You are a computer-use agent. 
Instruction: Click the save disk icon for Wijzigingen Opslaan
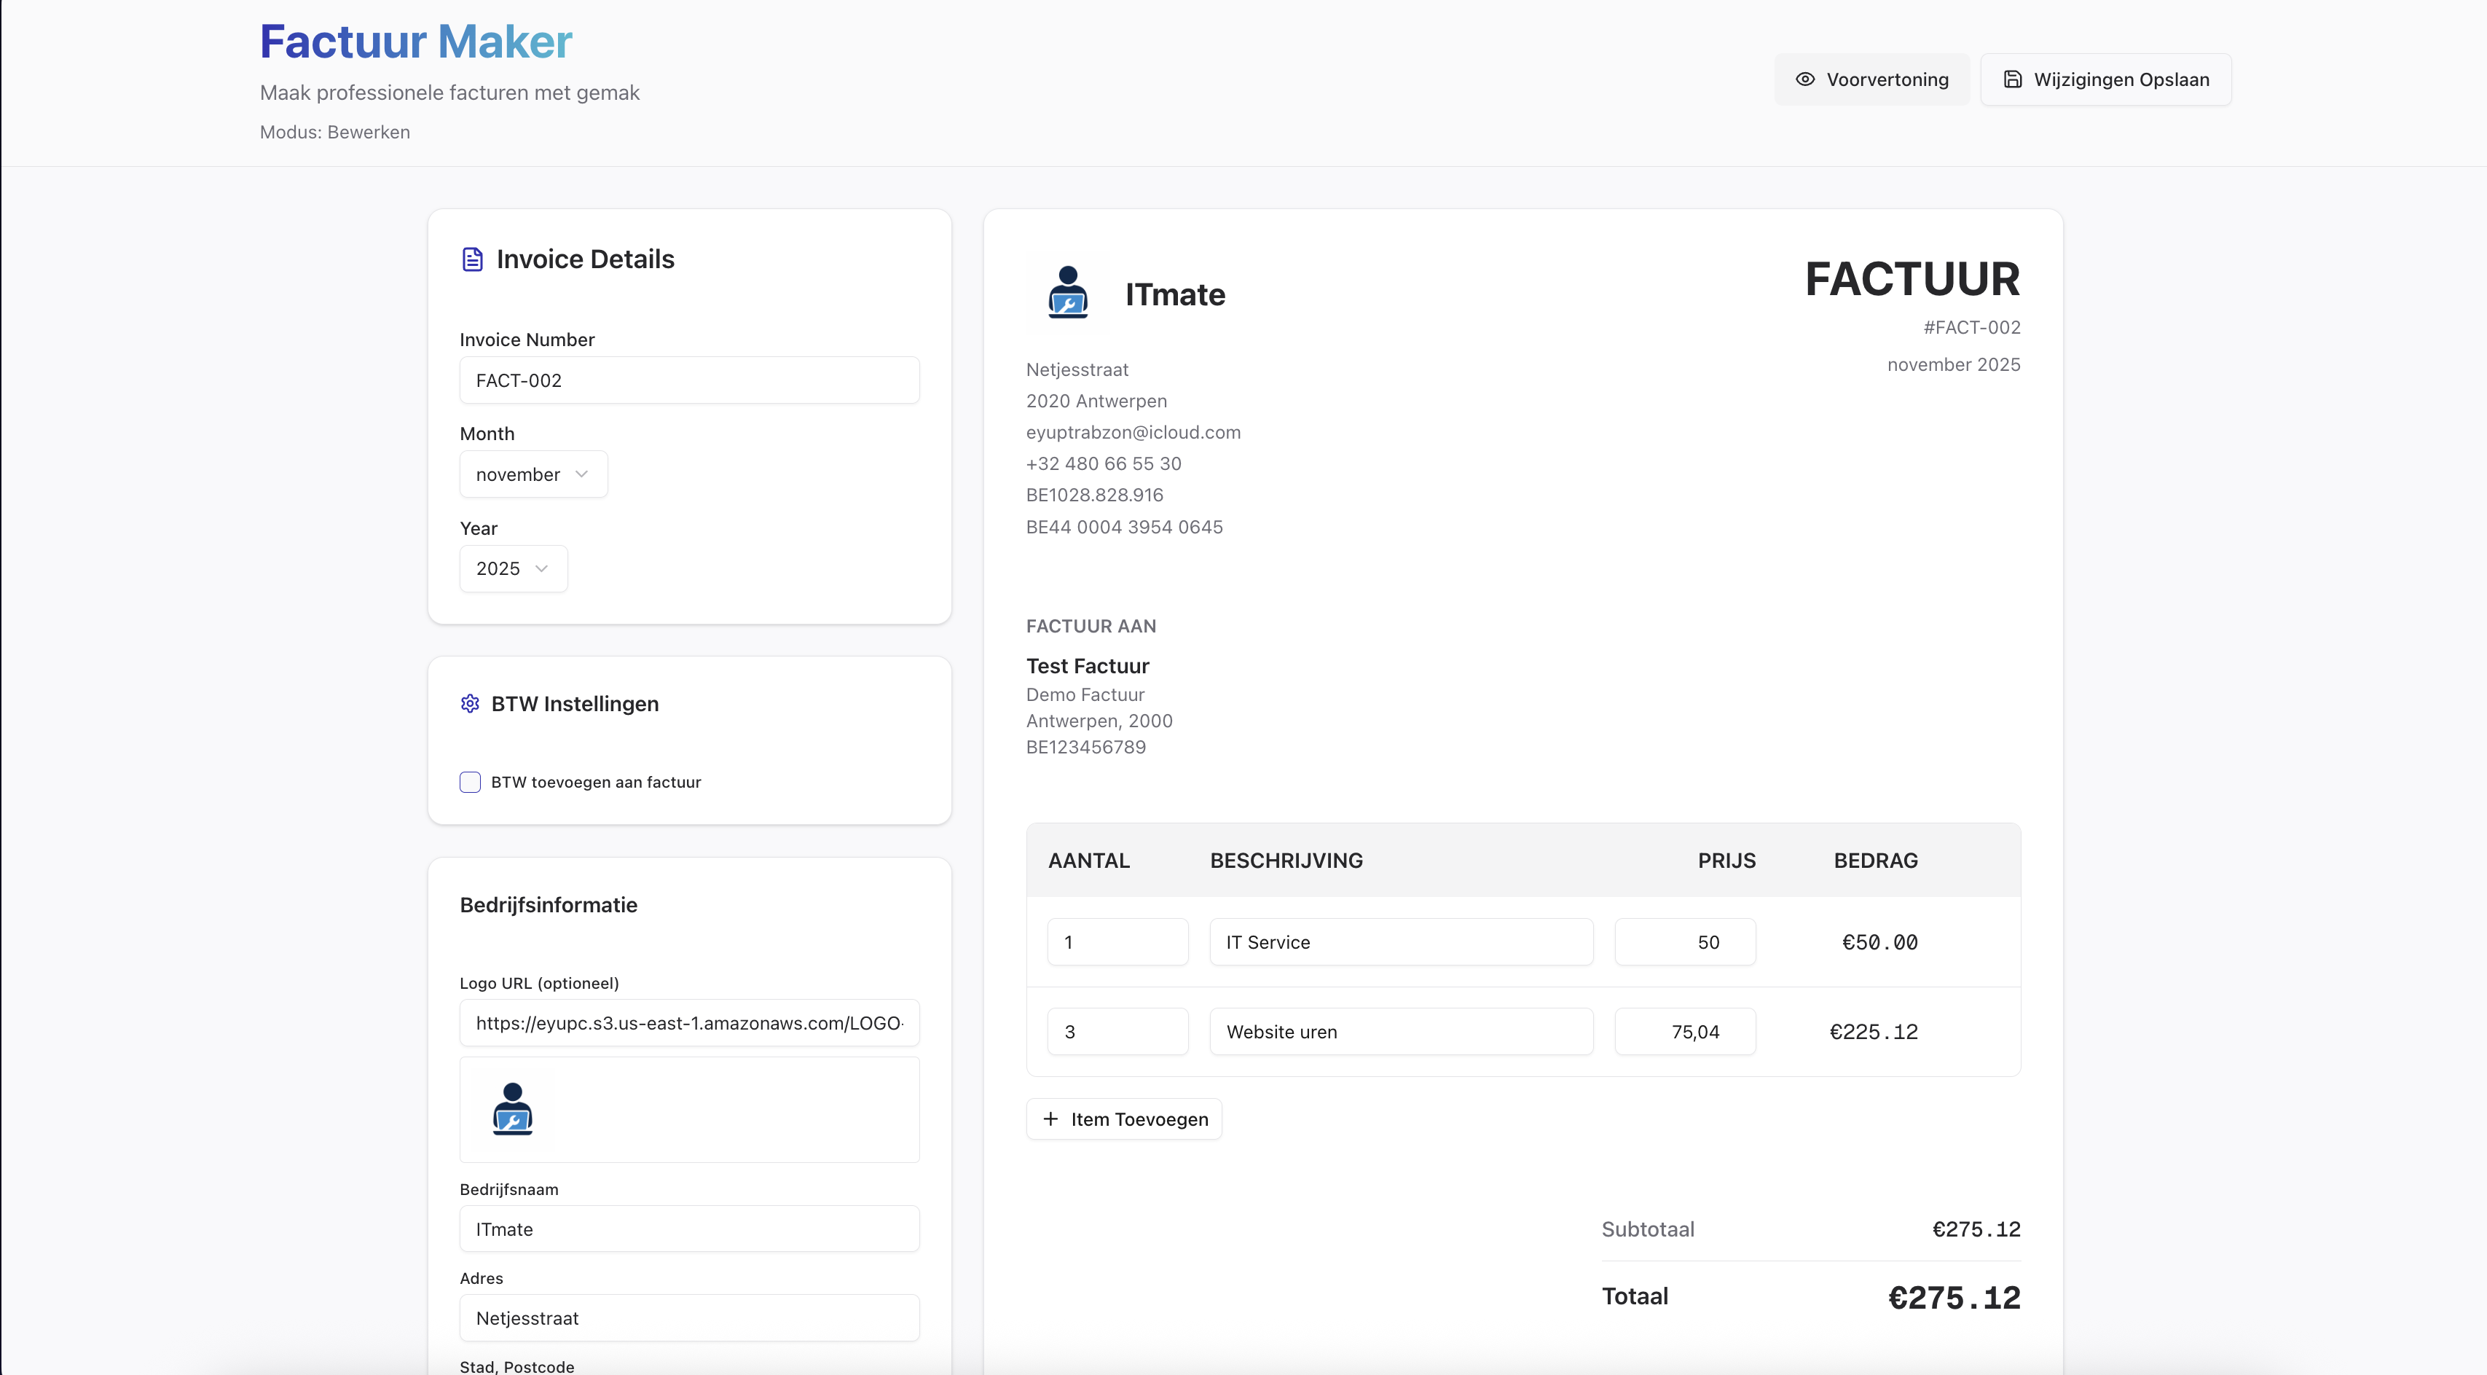click(x=2012, y=79)
